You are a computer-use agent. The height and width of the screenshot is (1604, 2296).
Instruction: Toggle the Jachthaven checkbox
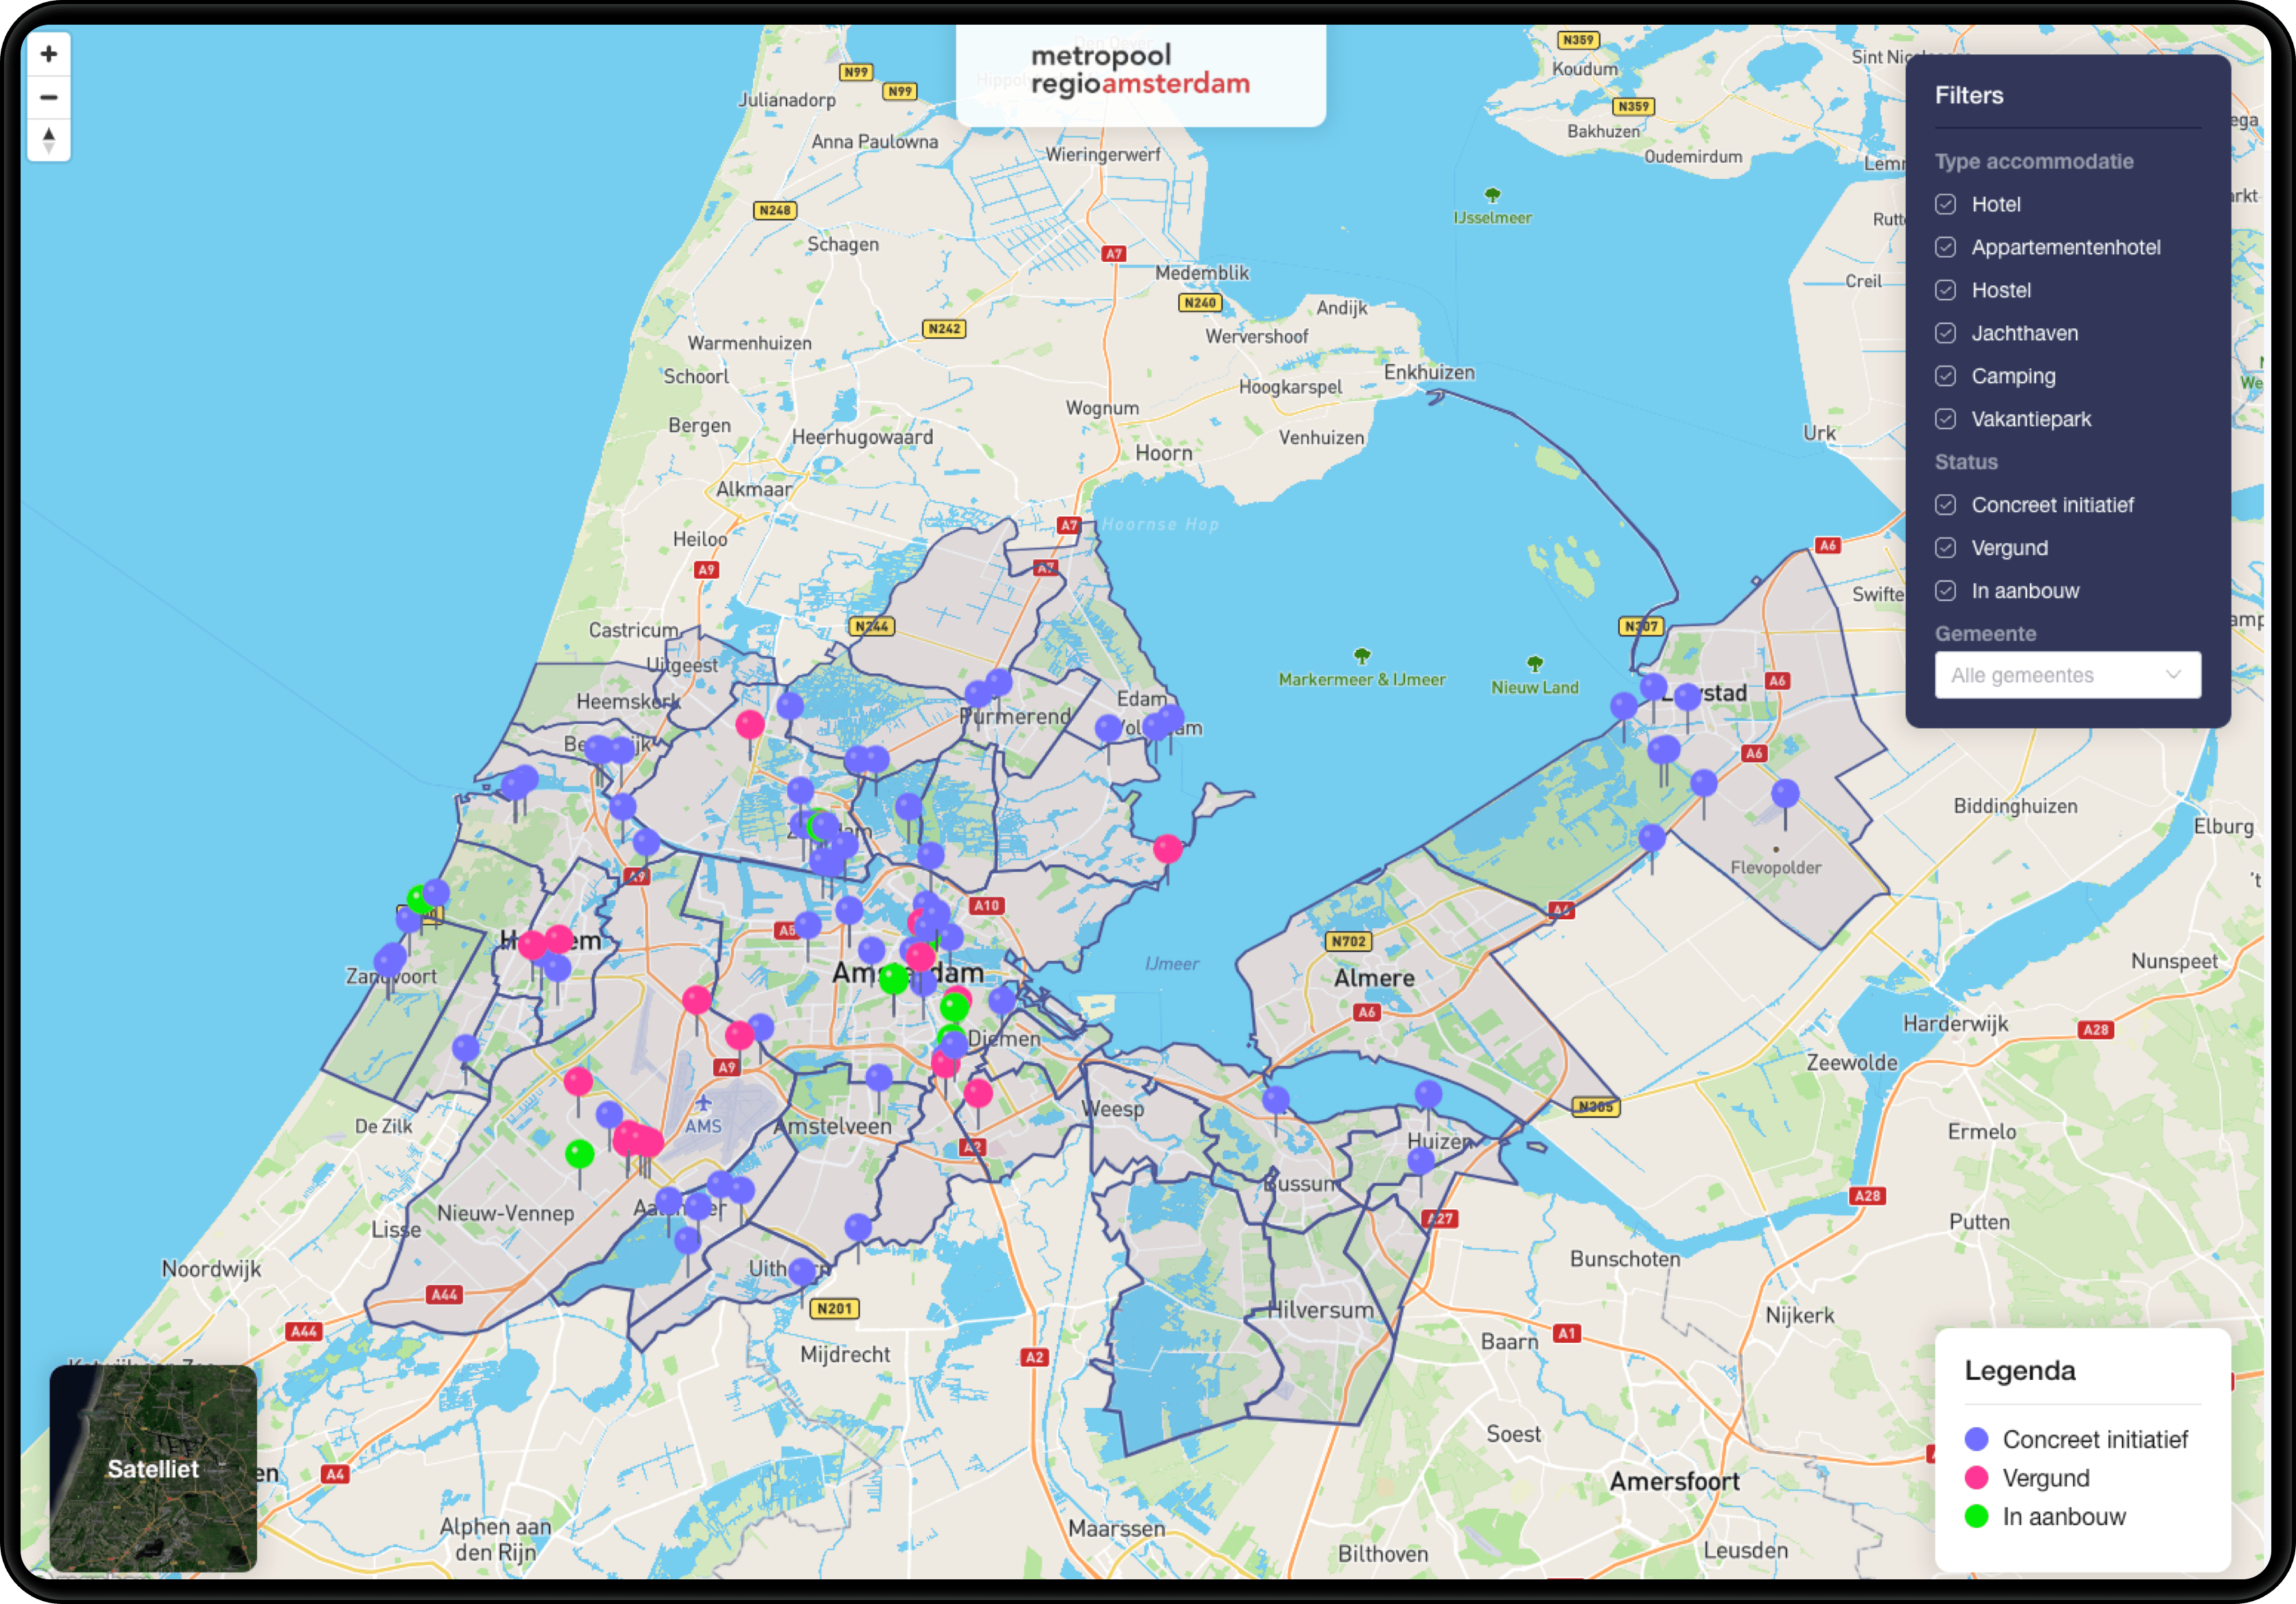[x=1945, y=332]
